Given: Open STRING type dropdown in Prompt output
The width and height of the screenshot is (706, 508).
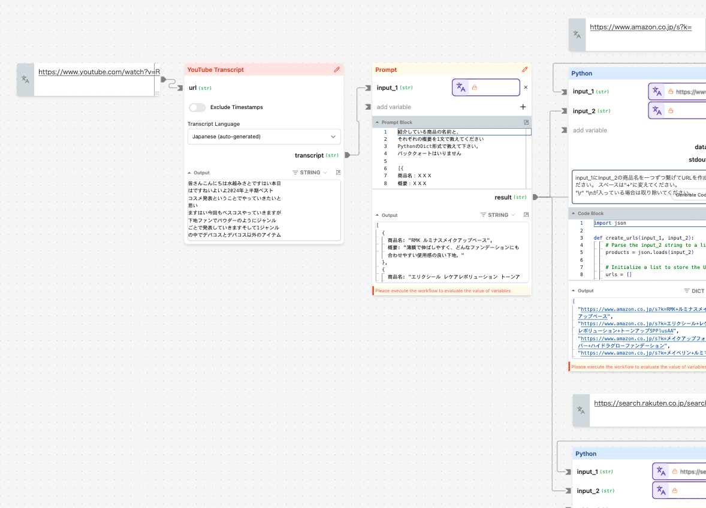Looking at the screenshot, I should tap(498, 215).
